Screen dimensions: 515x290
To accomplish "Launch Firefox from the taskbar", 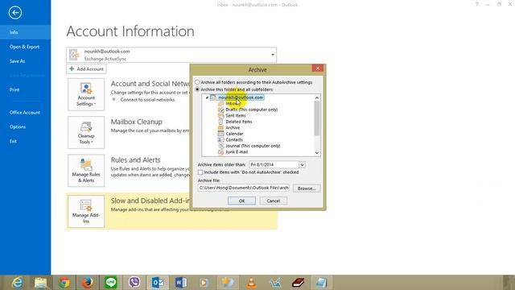I will point(88,283).
